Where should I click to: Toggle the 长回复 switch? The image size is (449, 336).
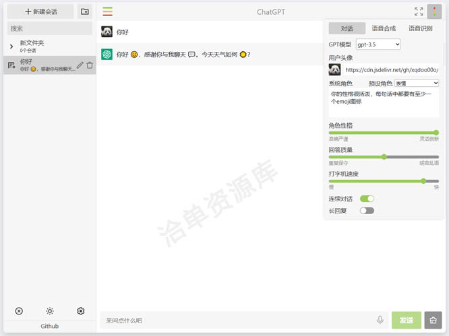[x=367, y=211]
